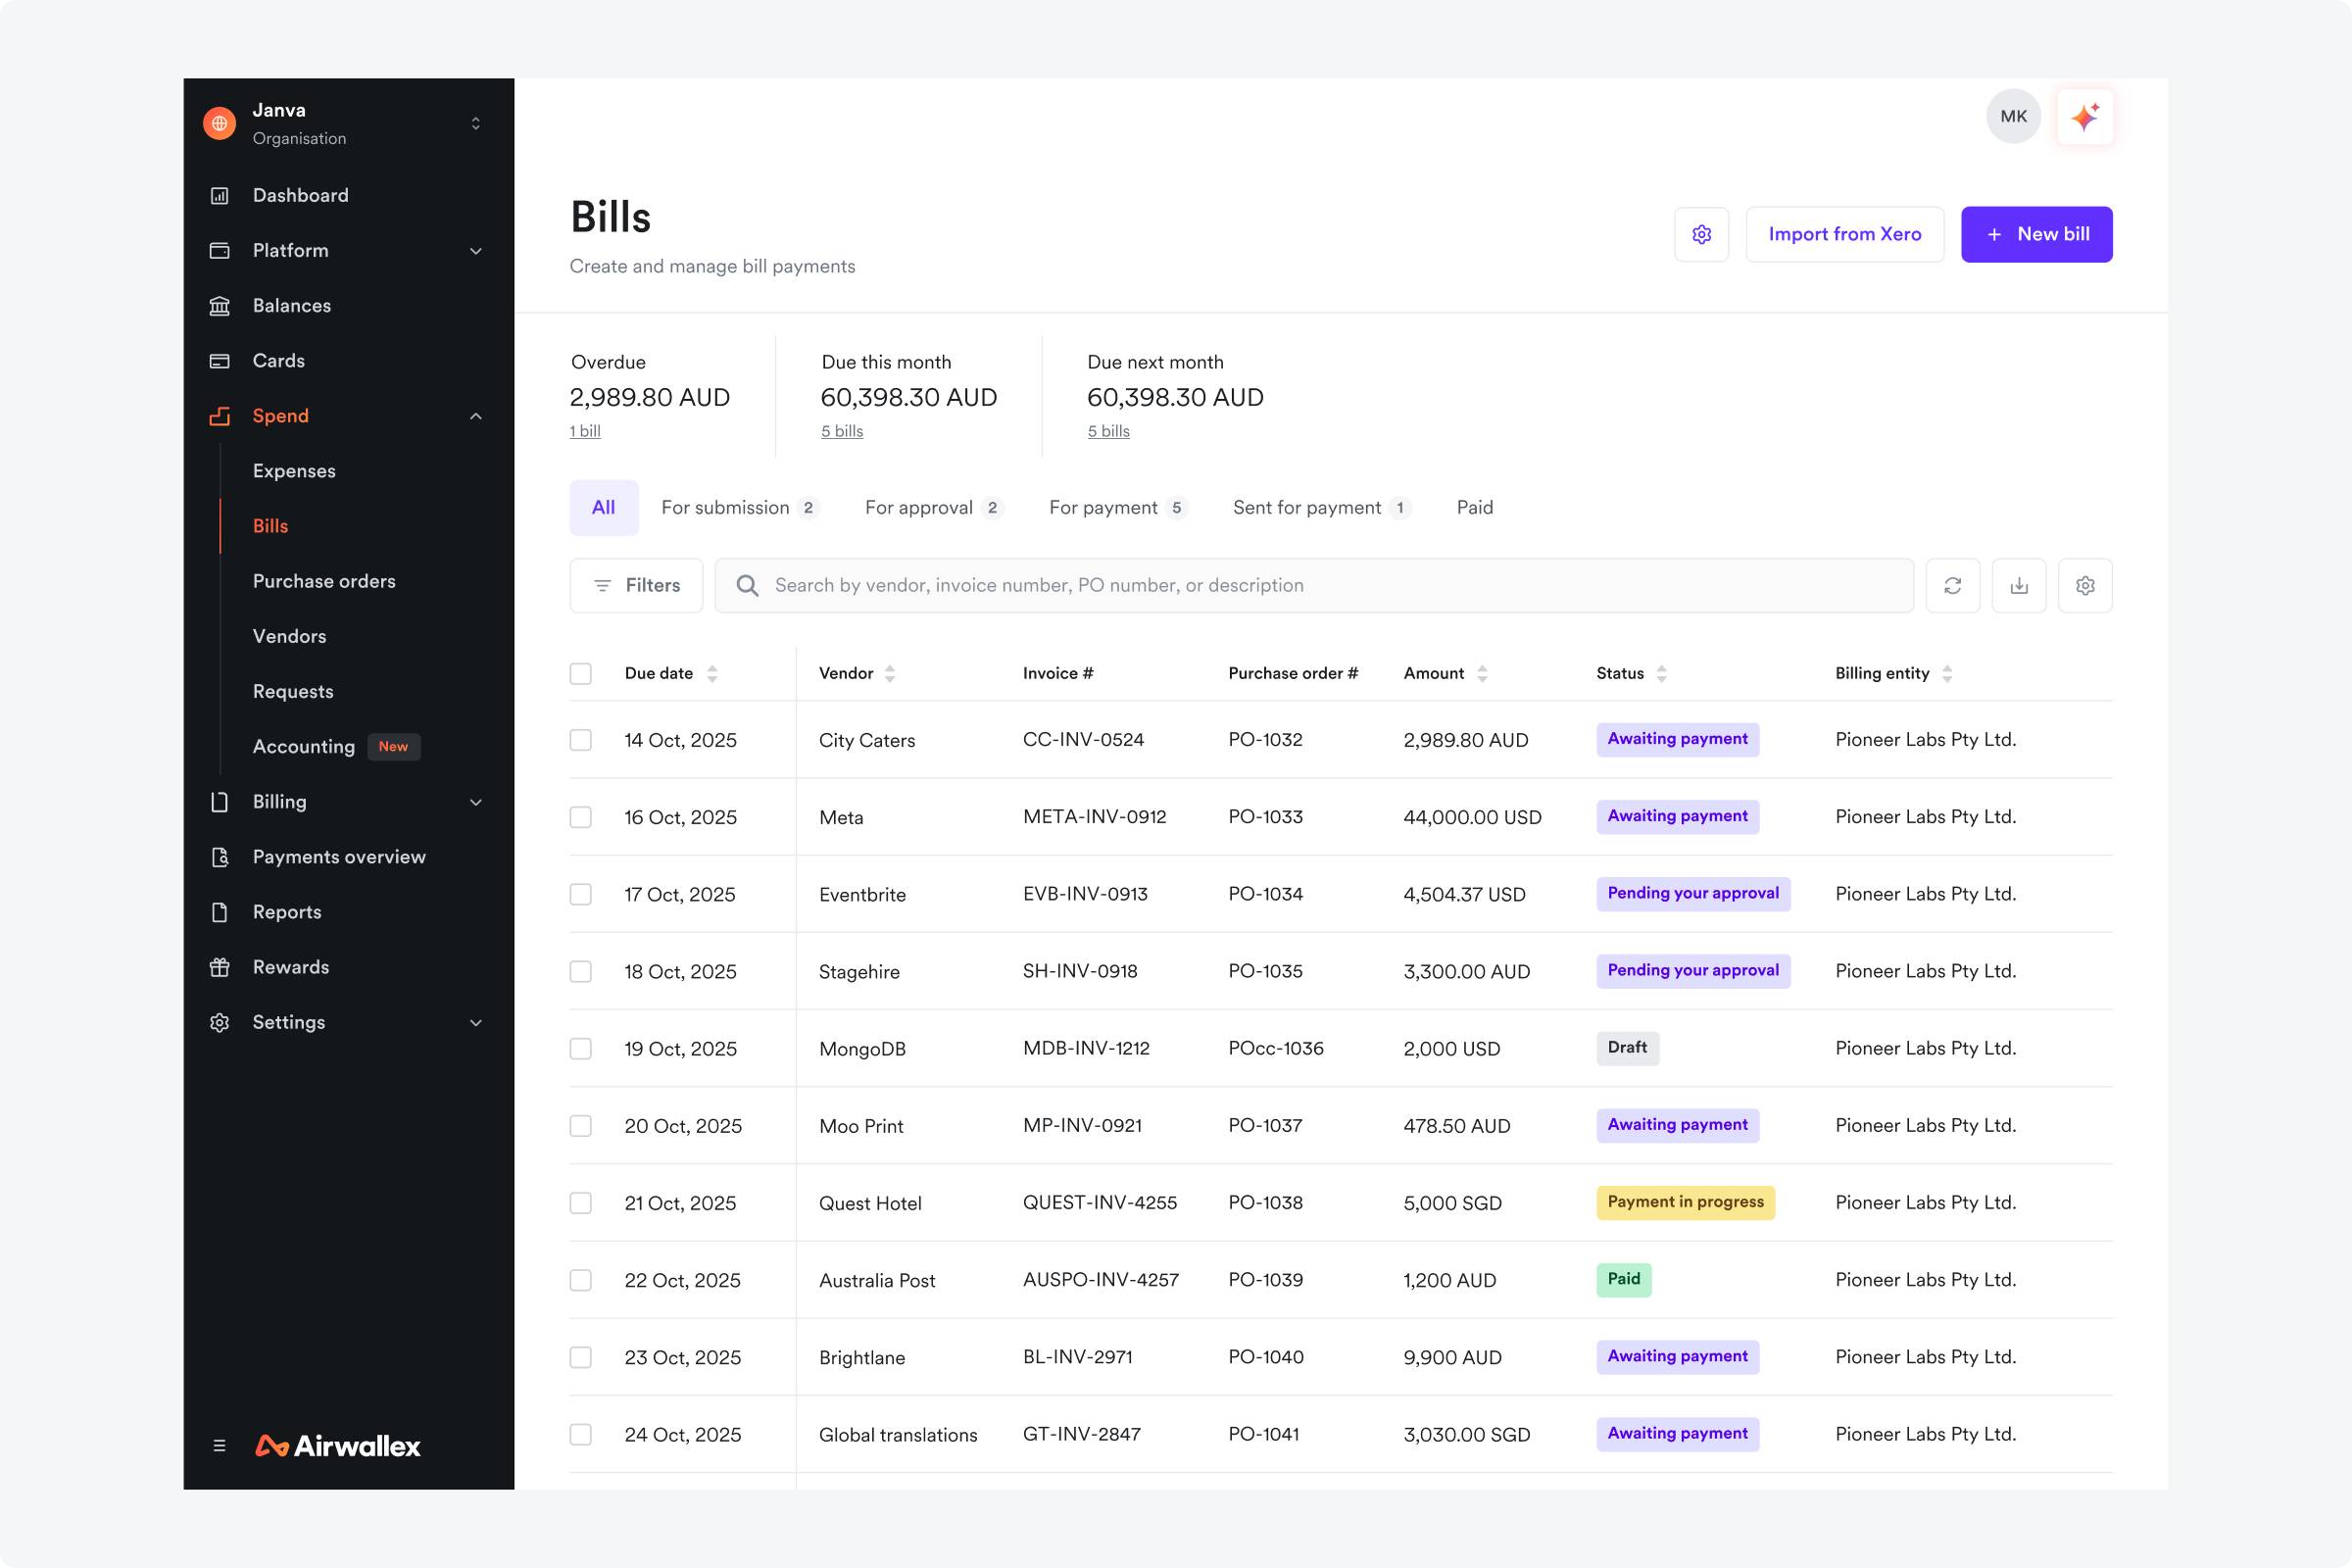Image resolution: width=2352 pixels, height=1568 pixels.
Task: Click the Janva organisation globe icon
Action: tap(219, 123)
